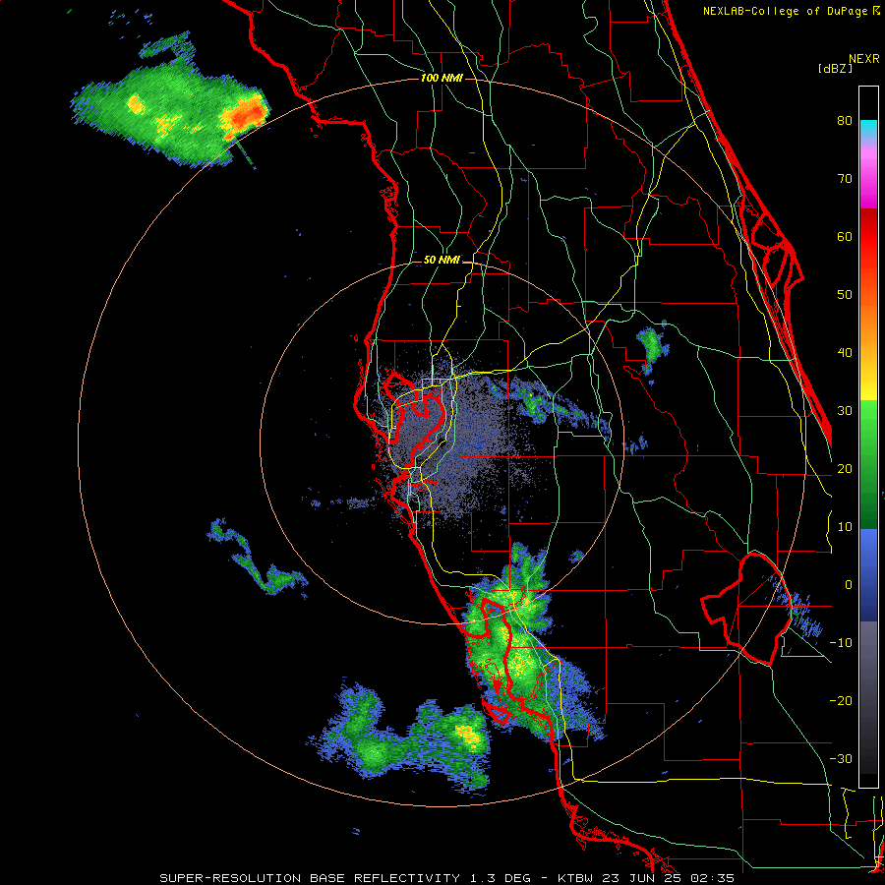Viewport: 885px width, 885px height.
Task: Click the [dBZ] legend unit label
Action: pos(835,68)
